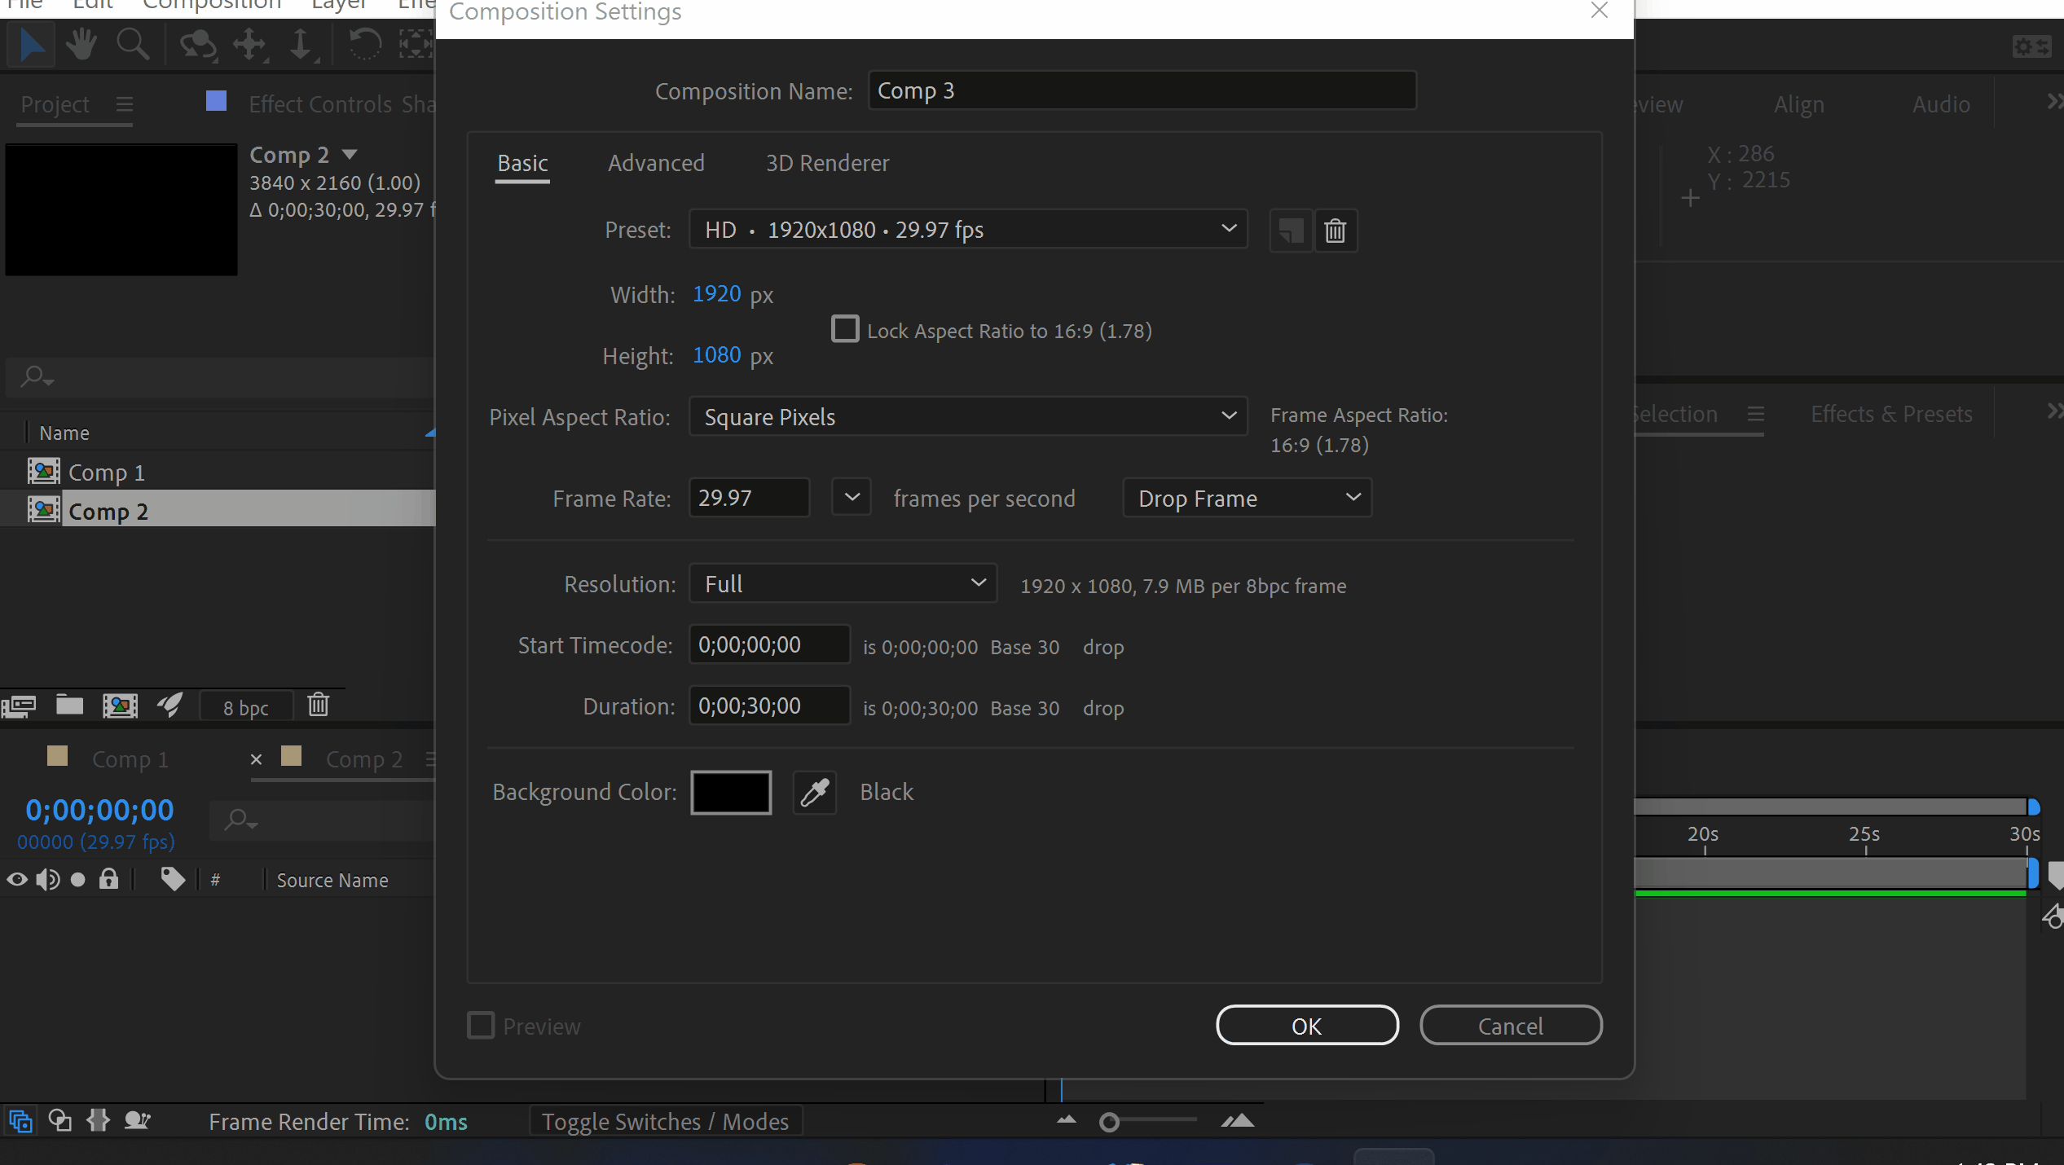Screen dimensions: 2064x1165
Task: Click the new composition icon
Action: coord(120,705)
